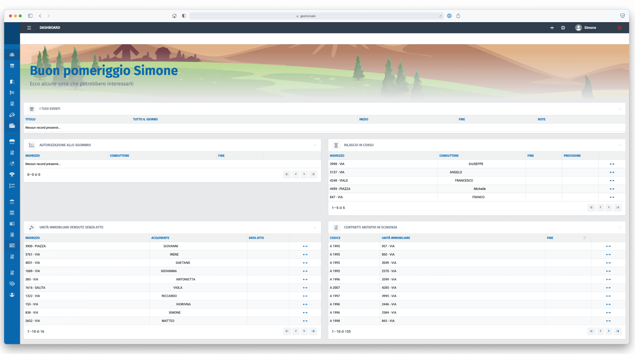
Task: Open the target icon in sidebar
Action: click(x=12, y=164)
